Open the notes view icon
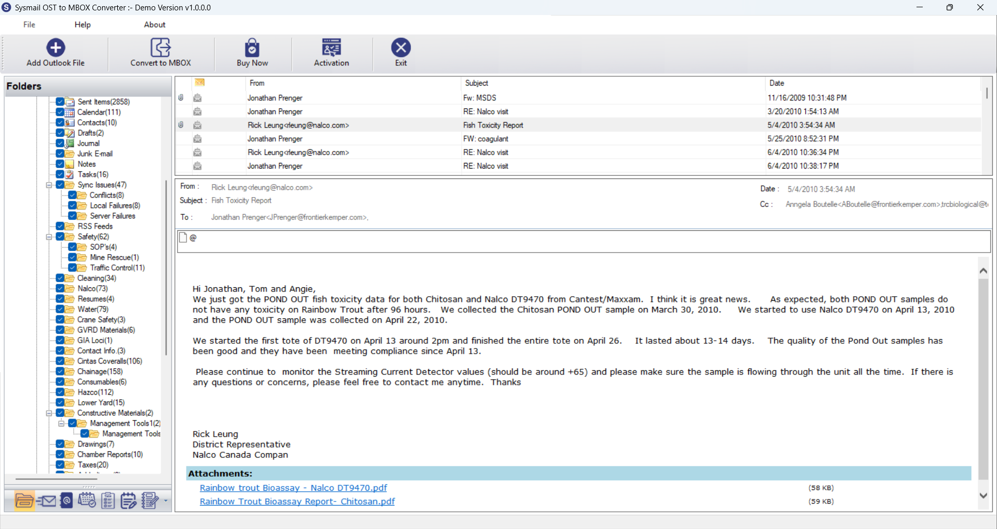The image size is (997, 529). (128, 500)
